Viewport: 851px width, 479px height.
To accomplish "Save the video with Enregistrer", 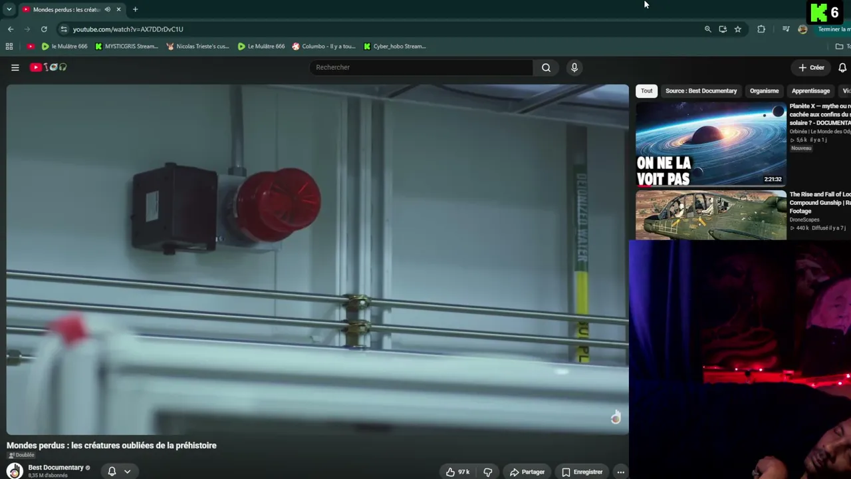I will click(x=582, y=472).
